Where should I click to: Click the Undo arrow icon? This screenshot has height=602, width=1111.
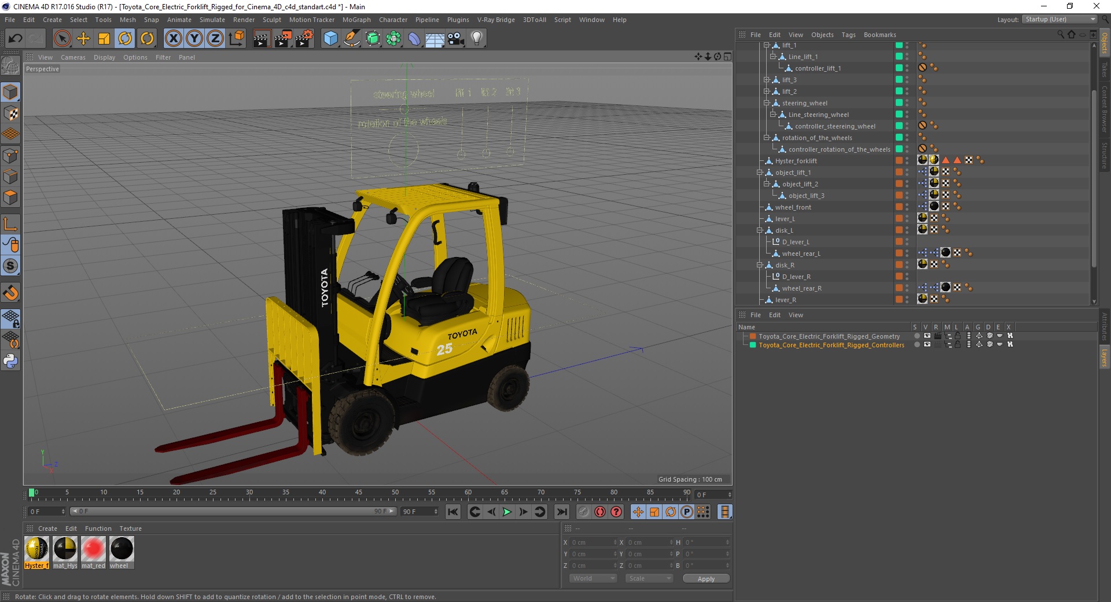tap(15, 39)
